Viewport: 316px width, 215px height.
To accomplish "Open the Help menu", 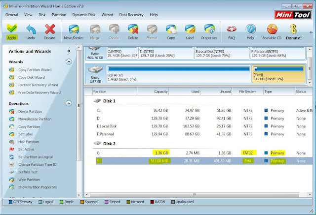I will pos(154,15).
